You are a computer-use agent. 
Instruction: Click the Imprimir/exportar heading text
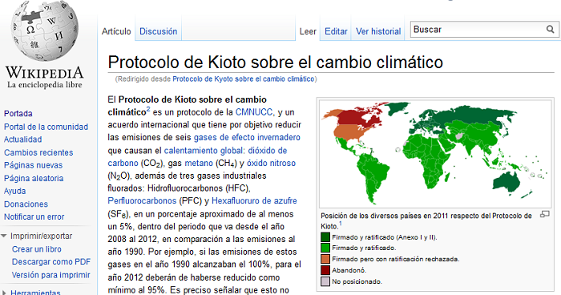41,236
